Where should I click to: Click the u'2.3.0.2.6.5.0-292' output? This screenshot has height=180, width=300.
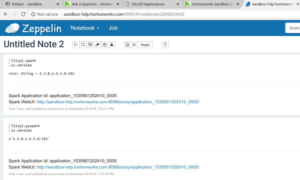[29, 139]
